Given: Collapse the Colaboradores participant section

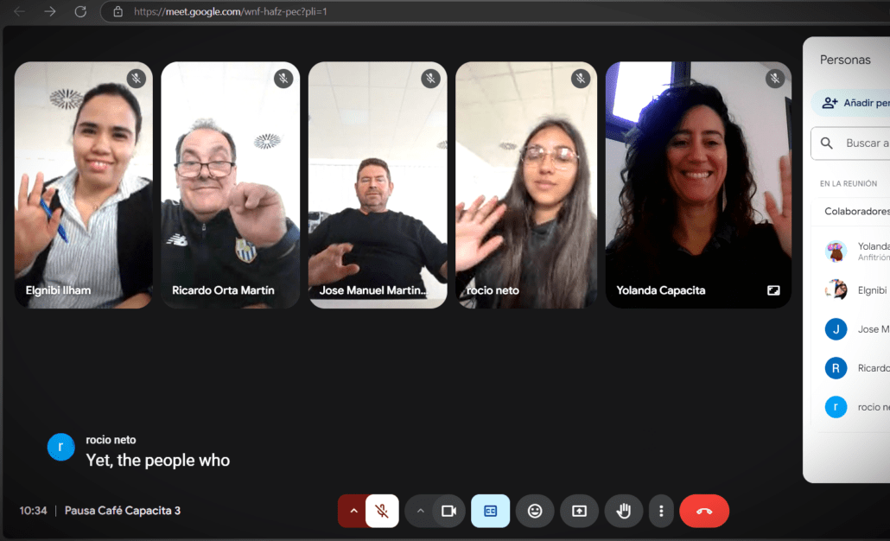Looking at the screenshot, I should [855, 211].
